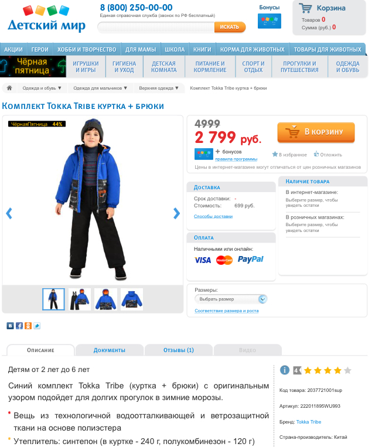Share on Twitter icon
Viewport: 375px width, 447px height.
(x=37, y=326)
